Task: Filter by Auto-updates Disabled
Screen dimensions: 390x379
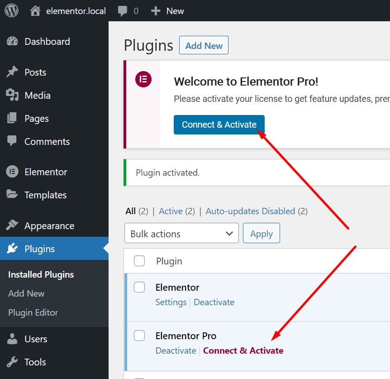Action: point(250,211)
